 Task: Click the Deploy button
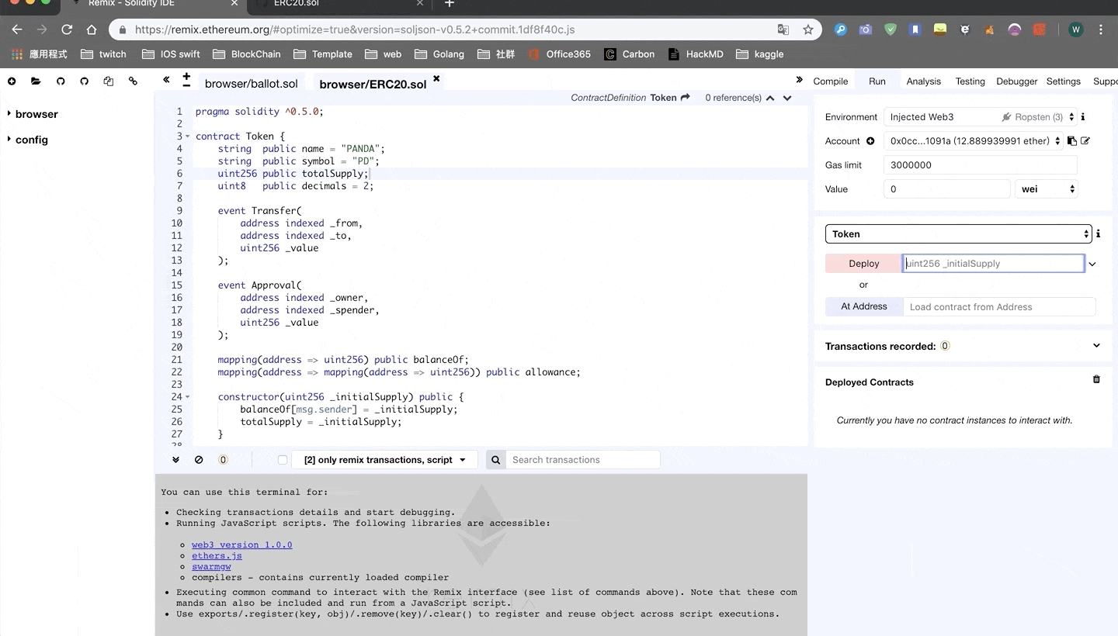(863, 264)
